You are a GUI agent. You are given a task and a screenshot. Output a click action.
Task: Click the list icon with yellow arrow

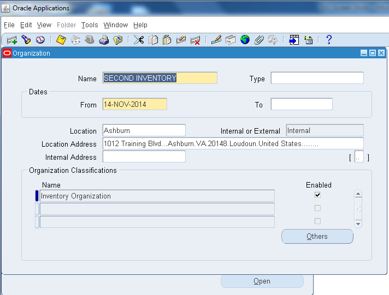tap(308, 40)
